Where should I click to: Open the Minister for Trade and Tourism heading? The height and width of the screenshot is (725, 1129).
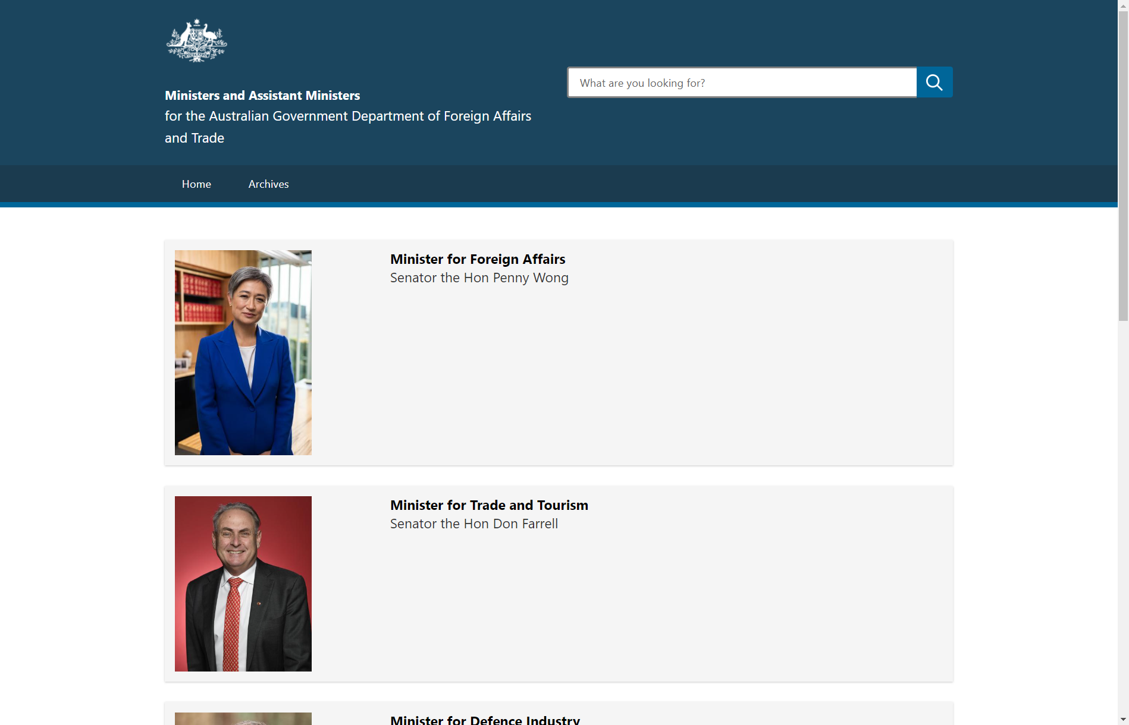coord(489,505)
